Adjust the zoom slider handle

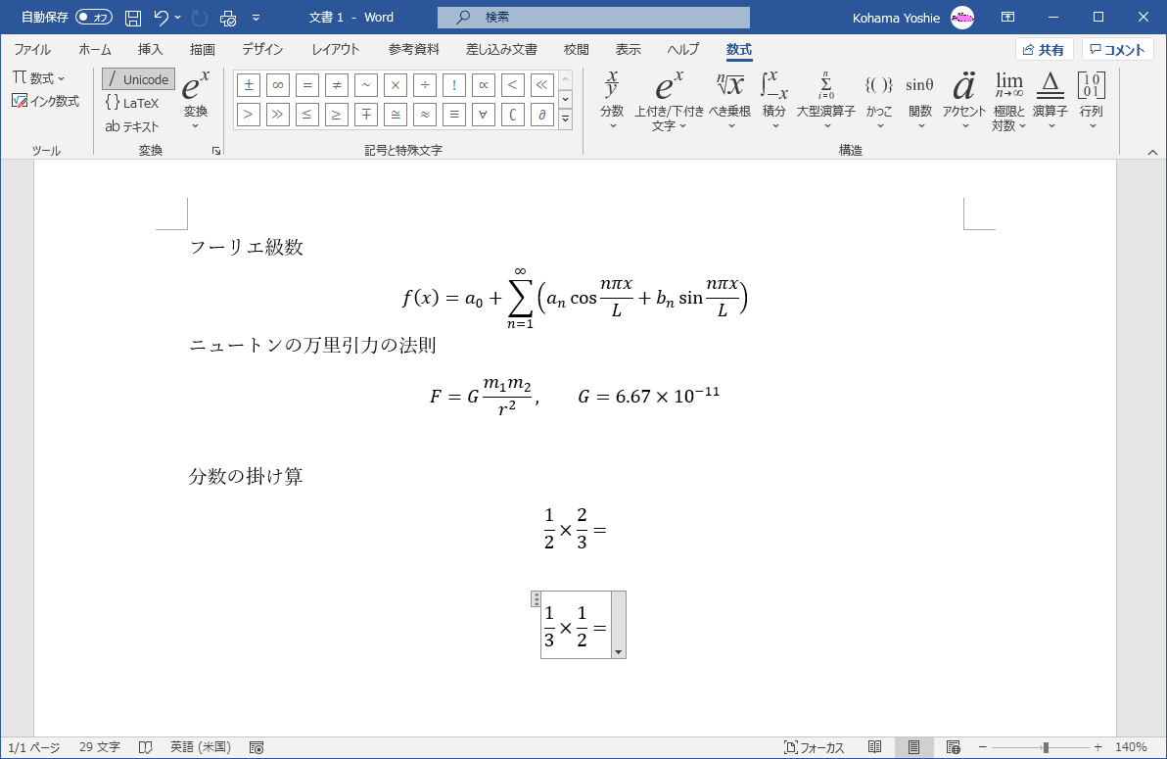click(x=1045, y=747)
